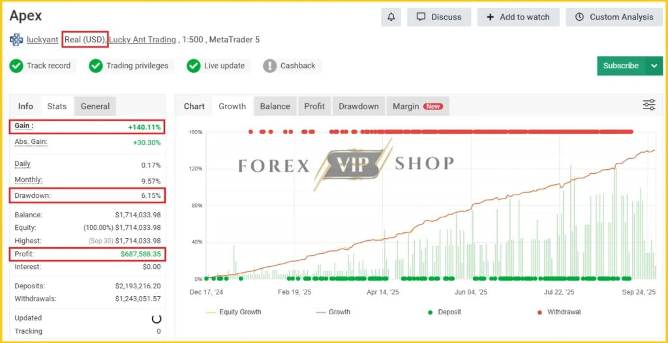Click the (Sep 30) highest date
The height and width of the screenshot is (343, 668).
101,241
